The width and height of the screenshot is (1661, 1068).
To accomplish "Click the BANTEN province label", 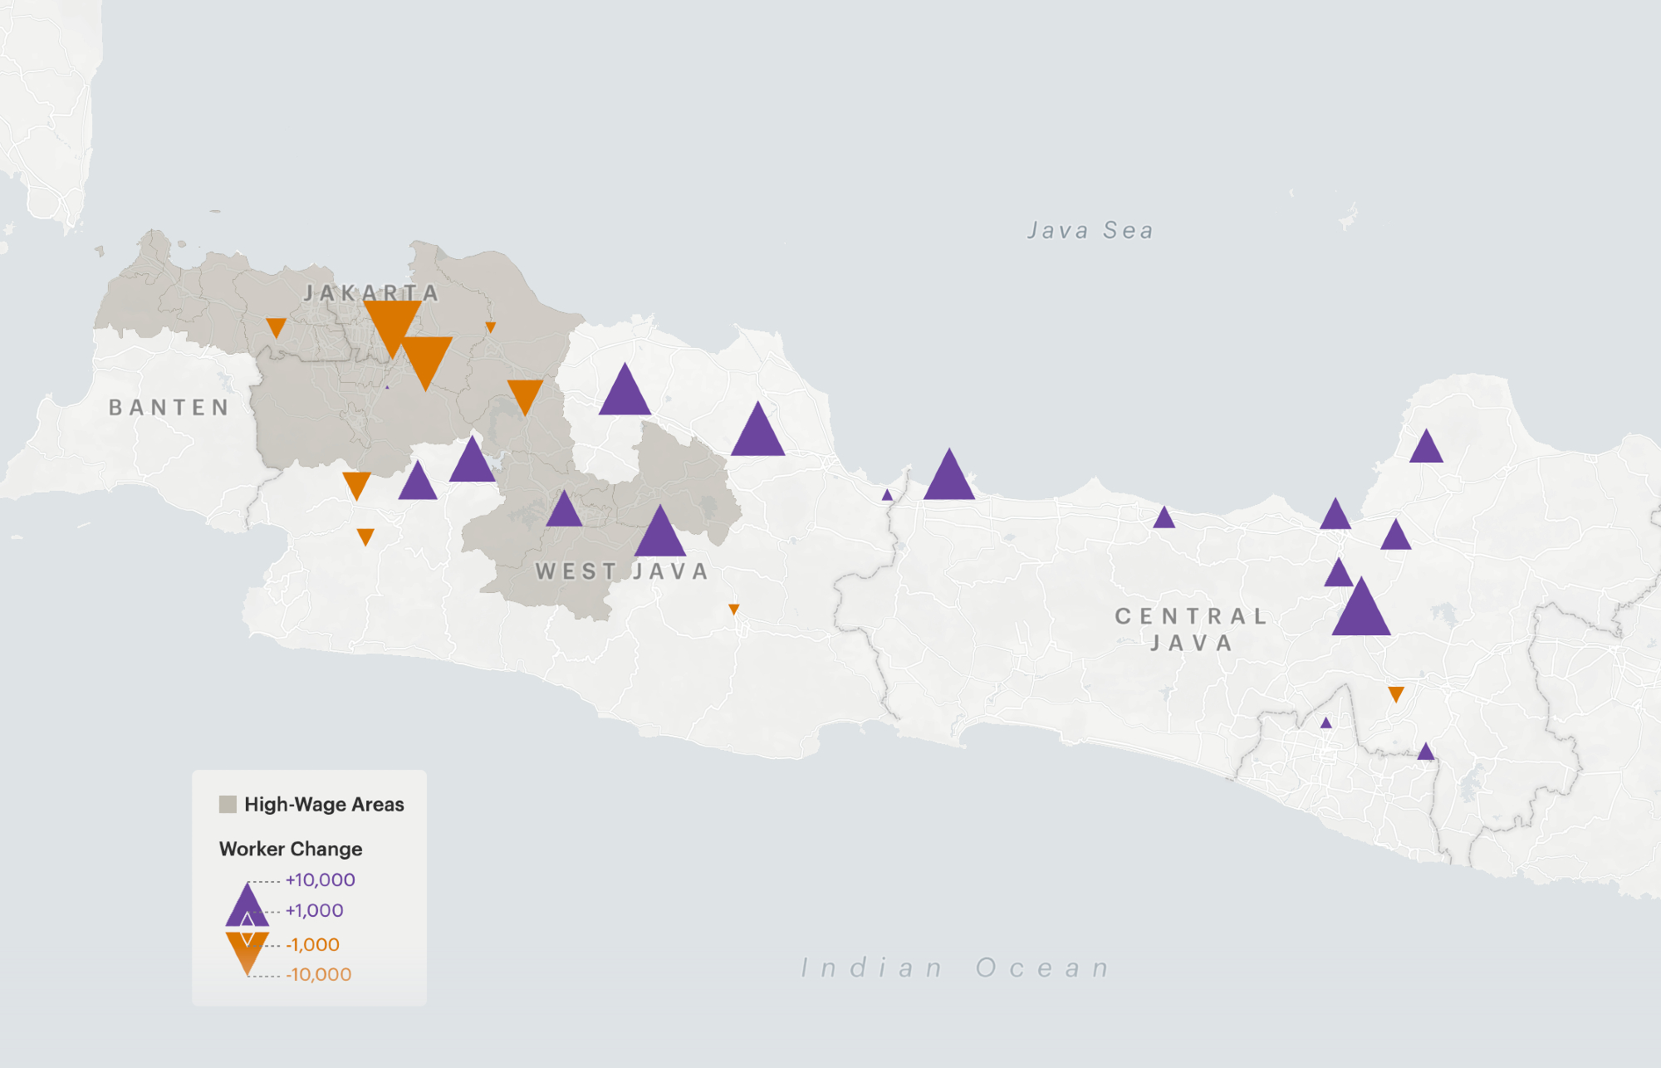I will [x=169, y=407].
